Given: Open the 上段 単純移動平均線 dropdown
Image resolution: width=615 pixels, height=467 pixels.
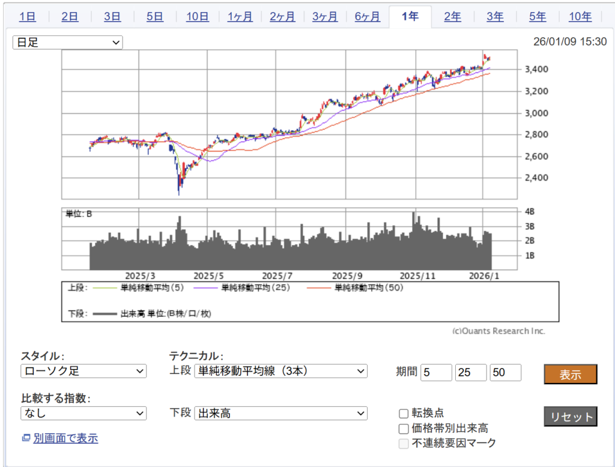Looking at the screenshot, I should [x=280, y=372].
